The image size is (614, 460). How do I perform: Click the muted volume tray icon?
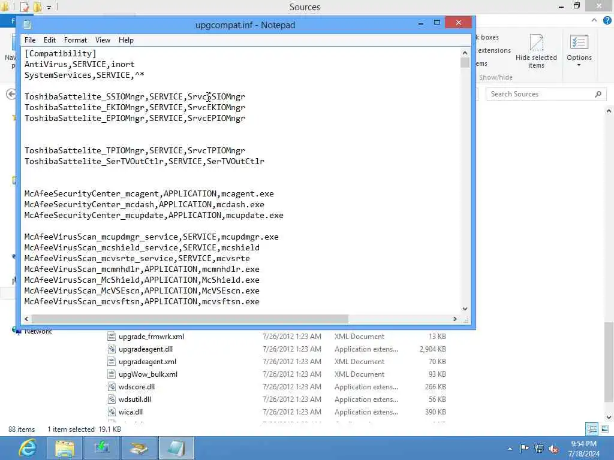coord(553,448)
